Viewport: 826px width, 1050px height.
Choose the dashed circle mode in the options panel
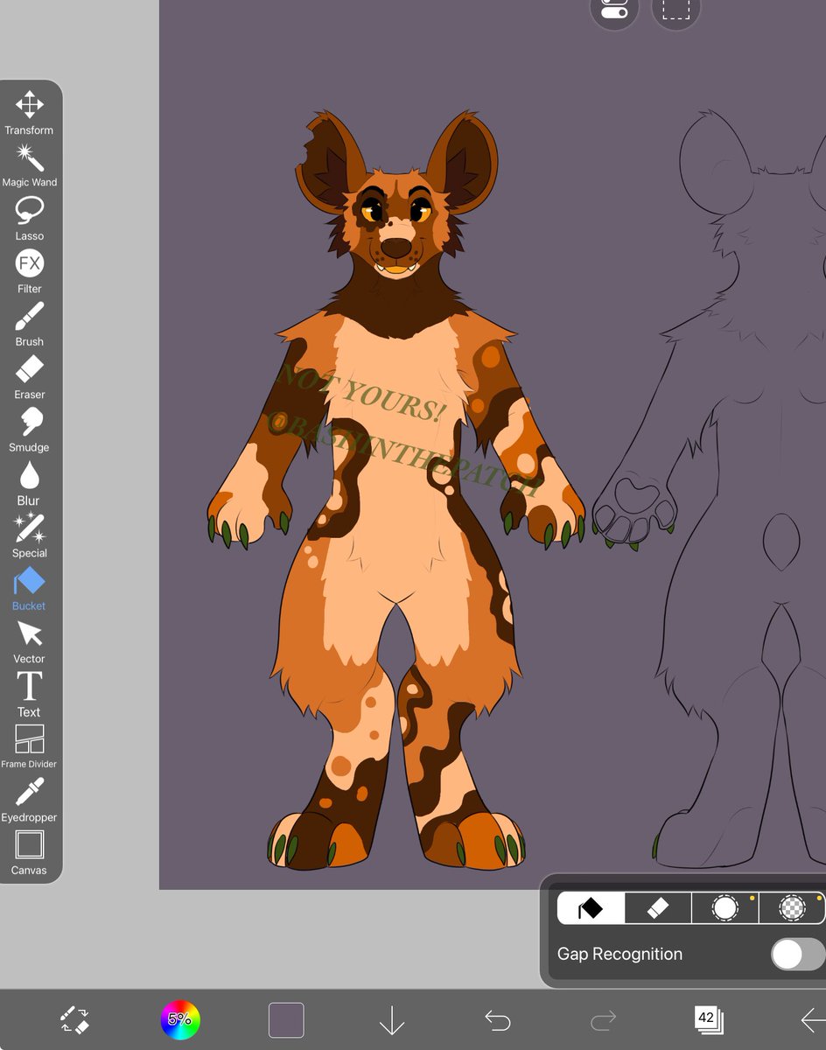[724, 908]
